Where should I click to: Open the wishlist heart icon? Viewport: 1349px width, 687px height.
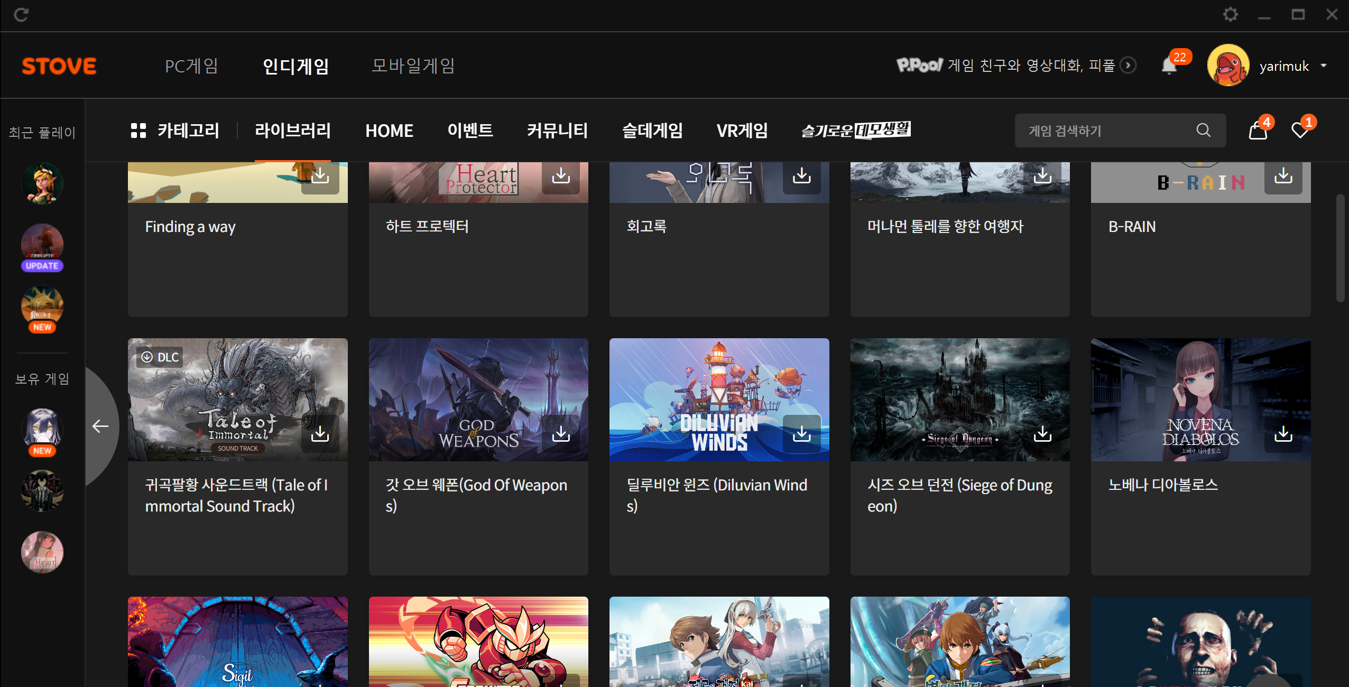tap(1300, 131)
